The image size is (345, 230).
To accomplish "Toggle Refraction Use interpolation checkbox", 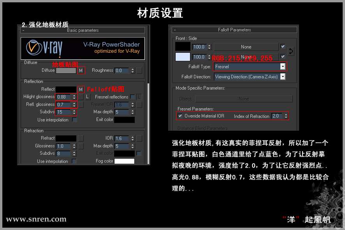I will pyautogui.click(x=74, y=161).
